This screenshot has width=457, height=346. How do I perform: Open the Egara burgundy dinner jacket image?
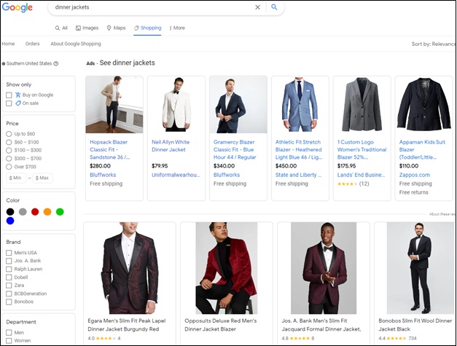130,268
